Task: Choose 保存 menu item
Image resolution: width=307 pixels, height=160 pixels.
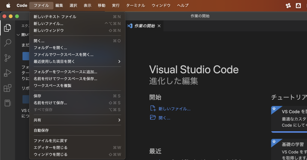Action: [77, 96]
